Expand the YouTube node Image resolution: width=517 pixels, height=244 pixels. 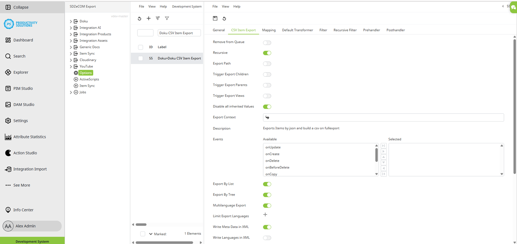coord(71,67)
